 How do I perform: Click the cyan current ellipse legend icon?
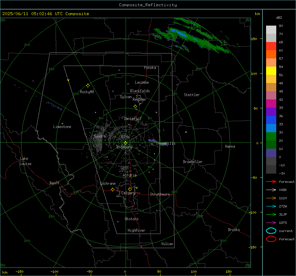(271, 231)
